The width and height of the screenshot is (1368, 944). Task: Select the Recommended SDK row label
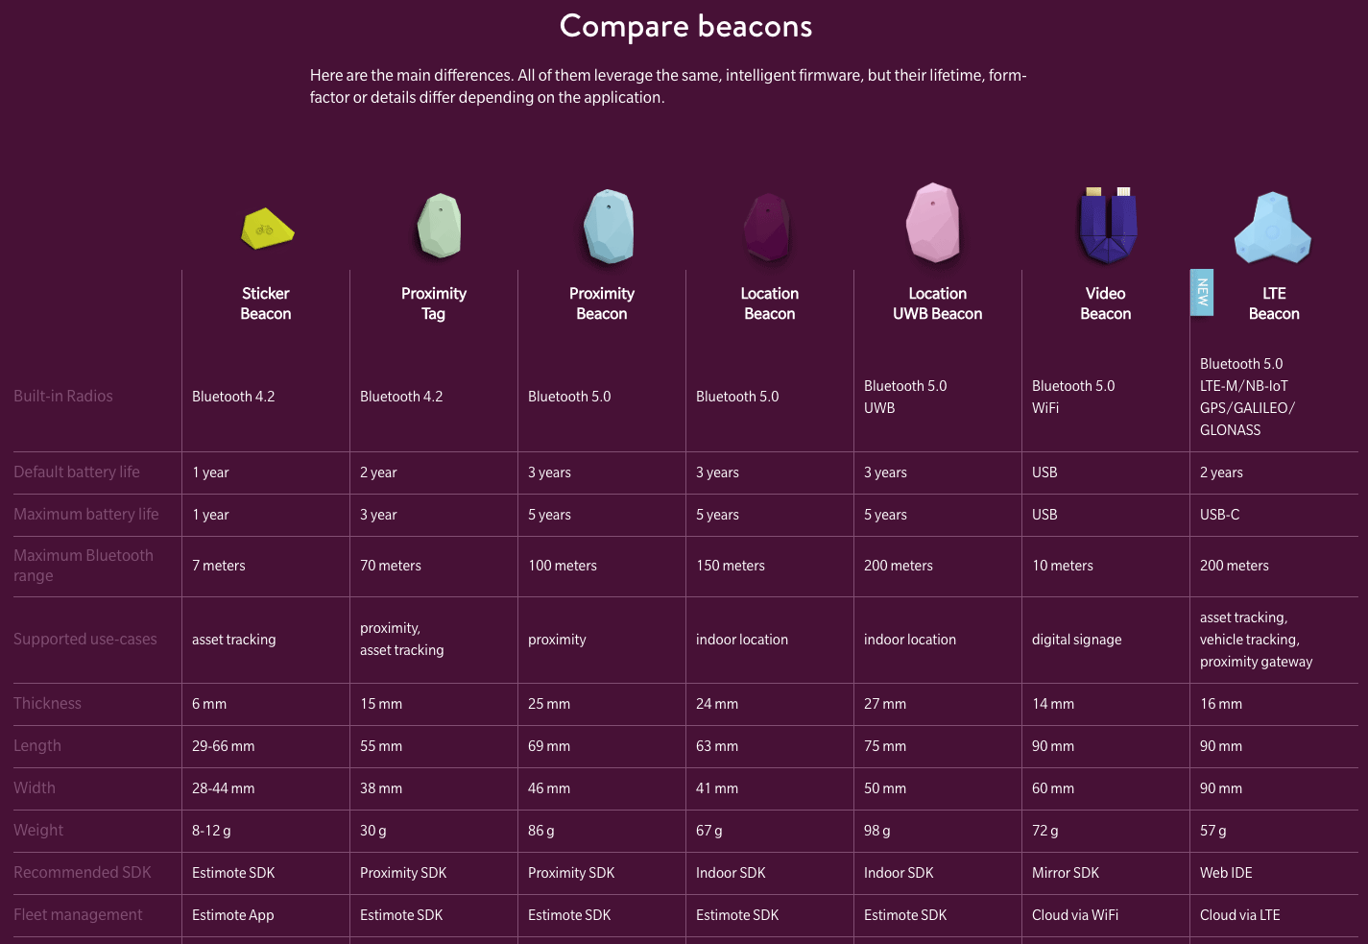click(x=83, y=872)
